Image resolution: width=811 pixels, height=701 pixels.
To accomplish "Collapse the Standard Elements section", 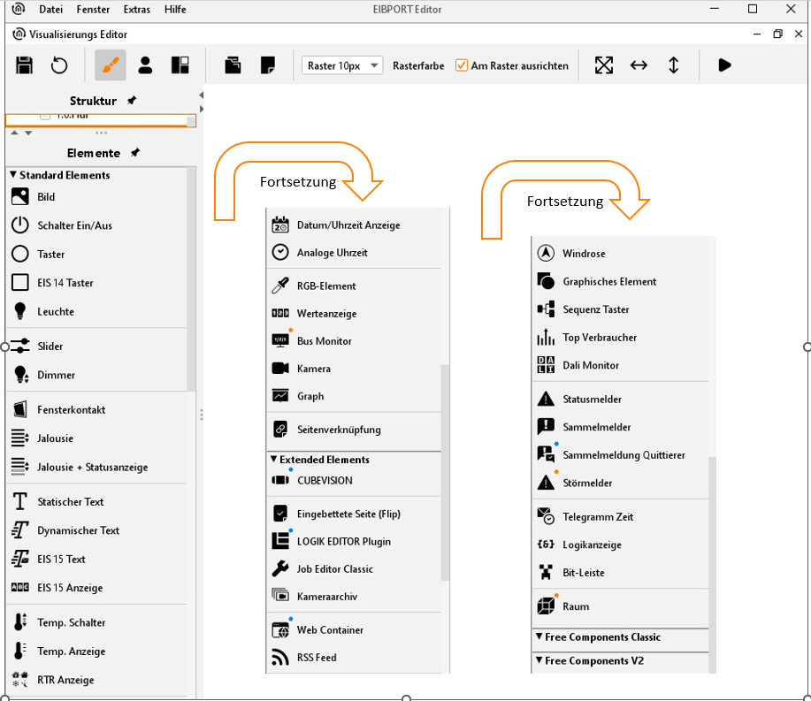I will click(13, 175).
